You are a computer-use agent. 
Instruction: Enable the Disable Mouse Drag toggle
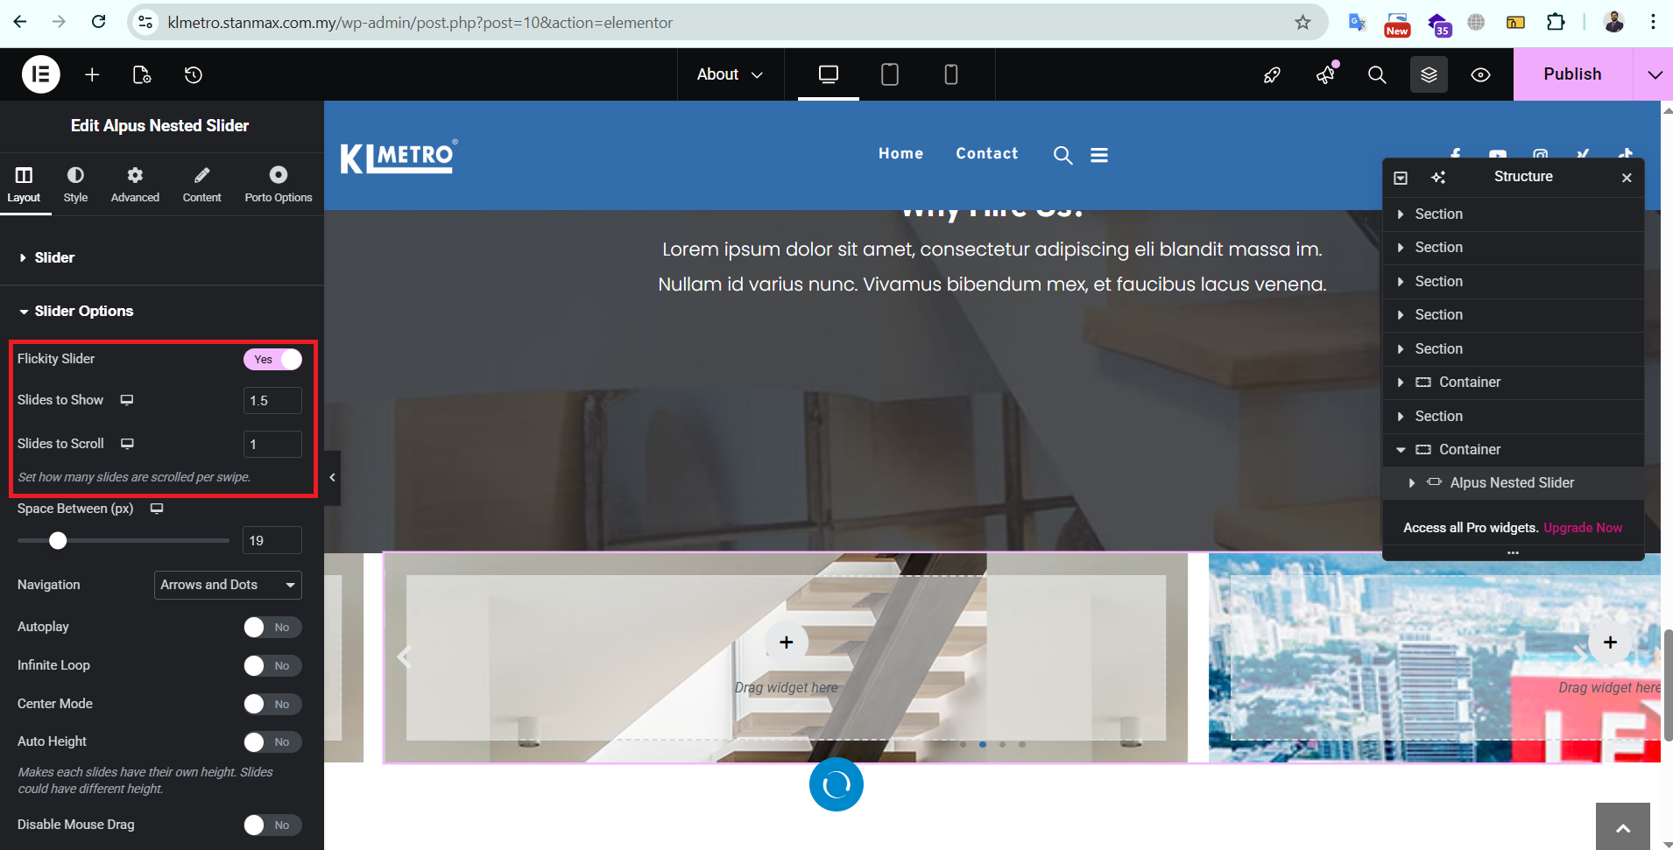[272, 825]
